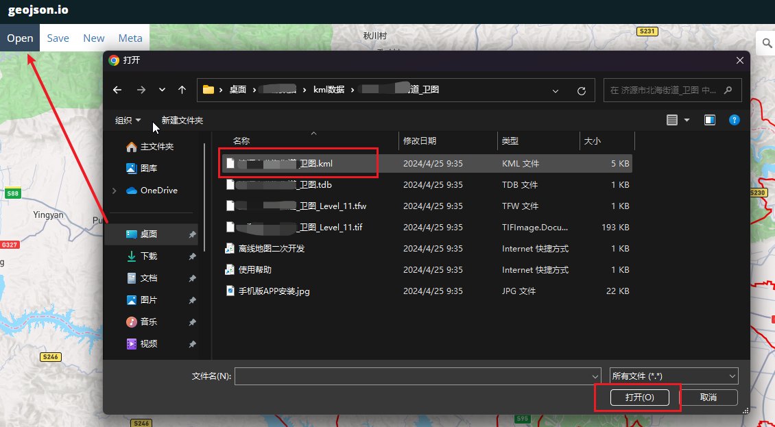Viewport: 775px width, 427px height.
Task: Select OneDrive in the sidebar
Action: pyautogui.click(x=153, y=191)
